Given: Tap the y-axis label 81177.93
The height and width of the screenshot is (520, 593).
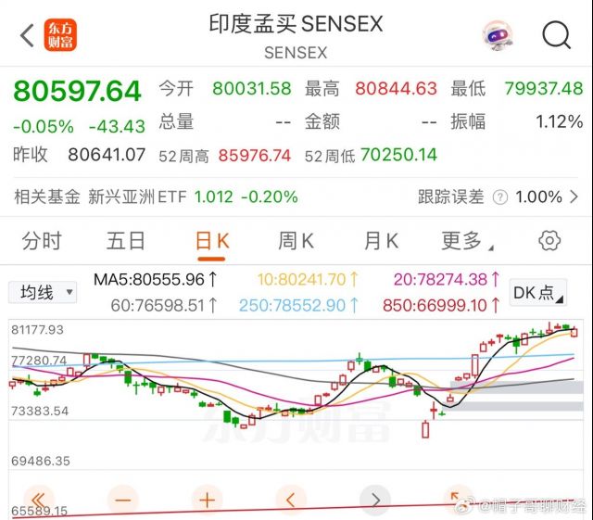Looking at the screenshot, I should coord(37,330).
